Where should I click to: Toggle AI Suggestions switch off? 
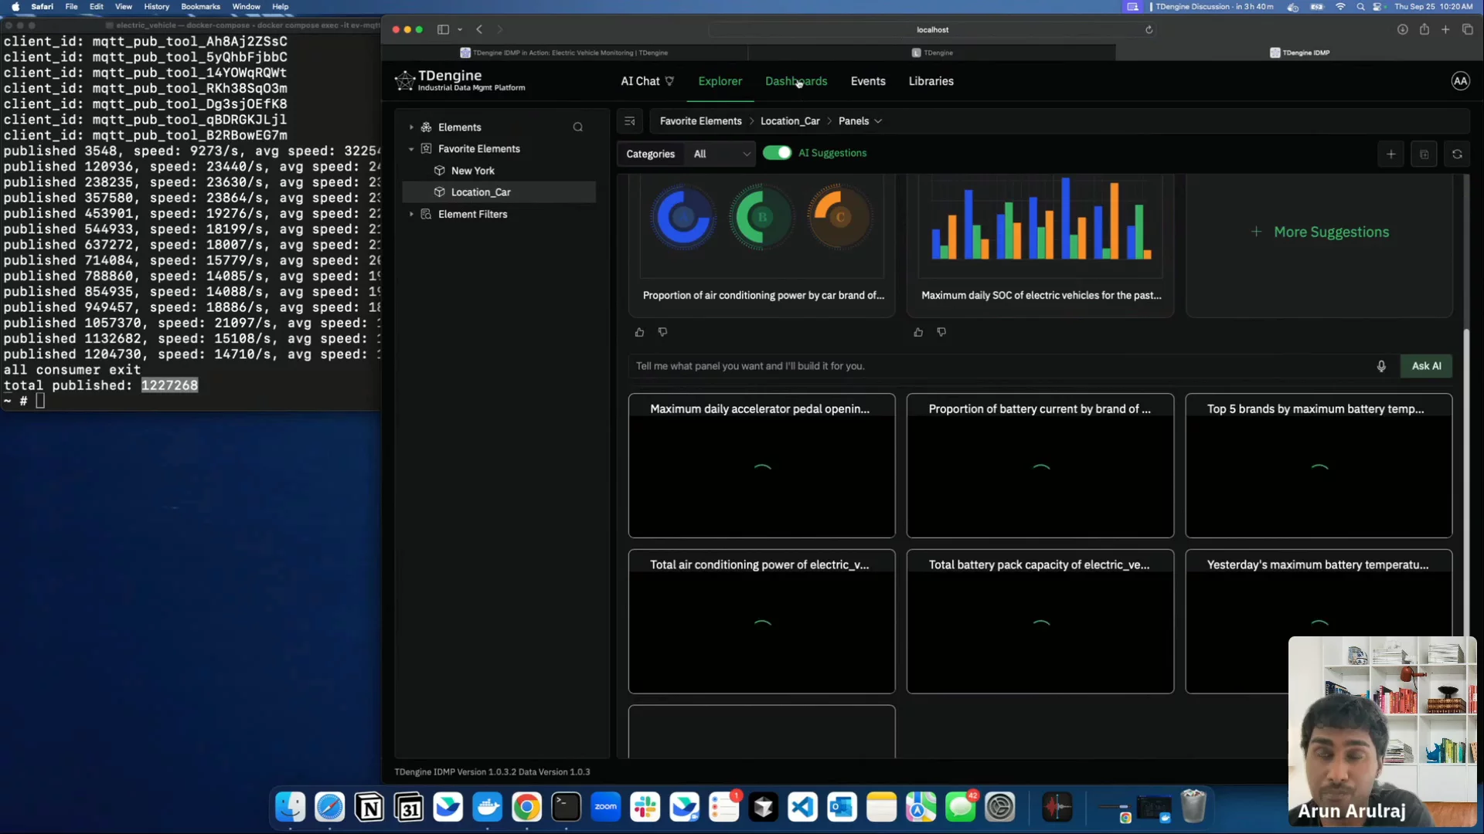pos(777,153)
